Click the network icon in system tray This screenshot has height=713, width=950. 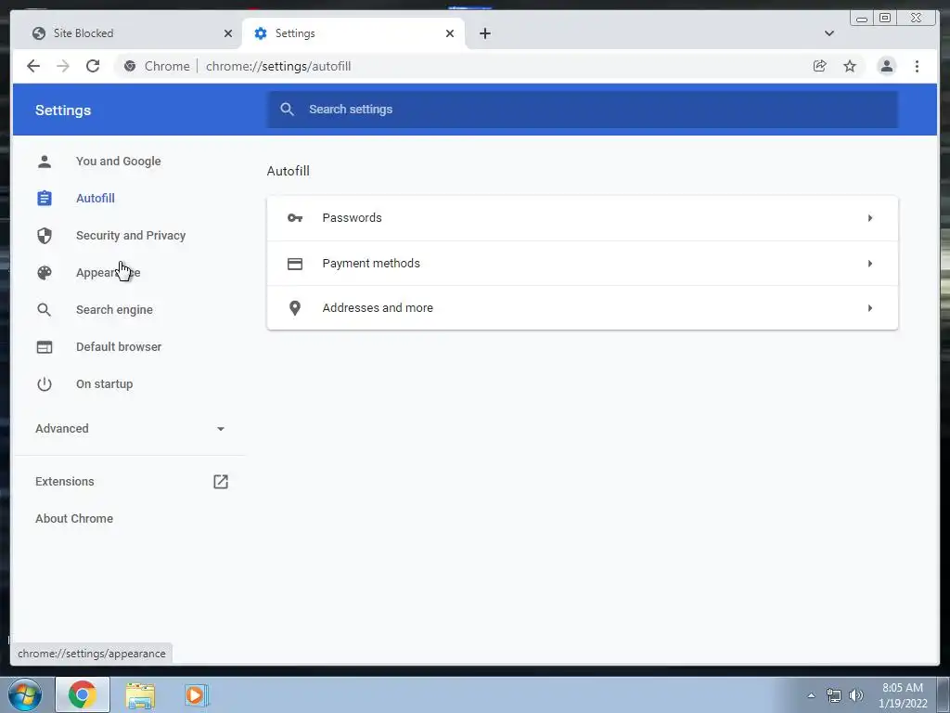point(834,695)
